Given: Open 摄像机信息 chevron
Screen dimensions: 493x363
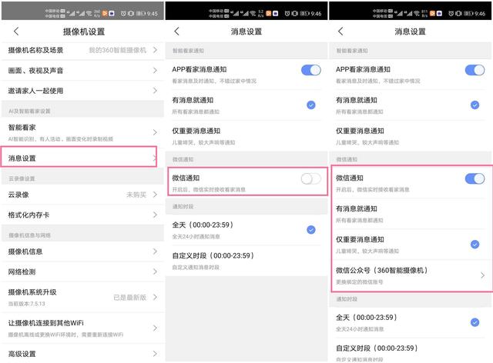Looking at the screenshot, I should tap(155, 251).
